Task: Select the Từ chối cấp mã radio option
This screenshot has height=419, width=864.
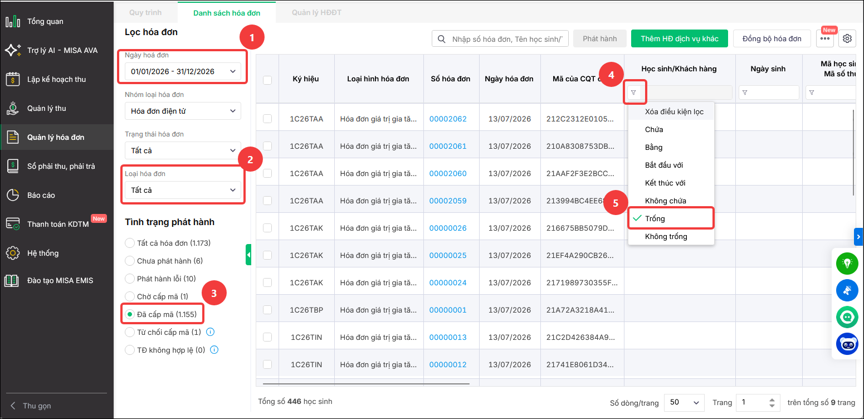Action: pos(130,333)
